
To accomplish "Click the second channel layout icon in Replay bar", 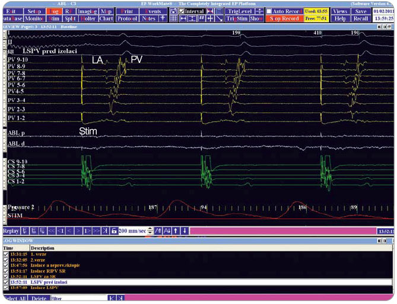I will click(x=34, y=231).
